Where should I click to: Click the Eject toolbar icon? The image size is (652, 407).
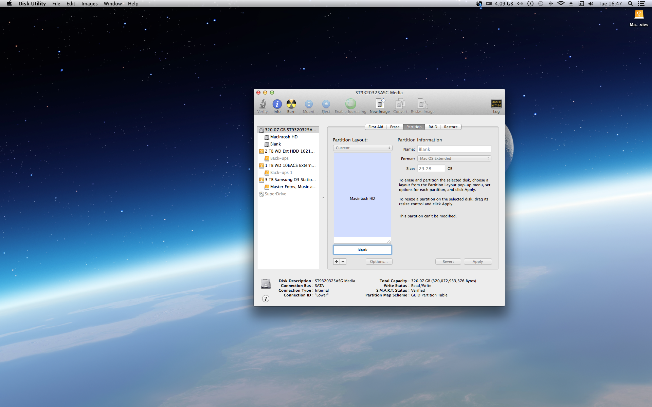tap(326, 106)
